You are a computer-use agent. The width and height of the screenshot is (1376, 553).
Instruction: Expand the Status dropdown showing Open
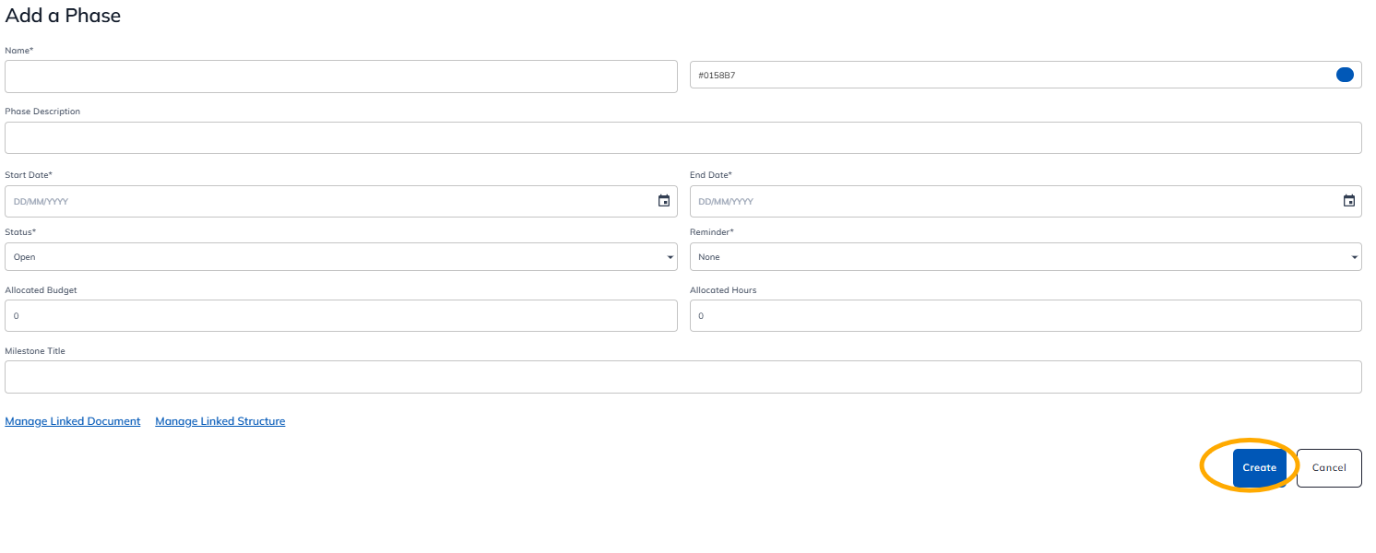341,257
